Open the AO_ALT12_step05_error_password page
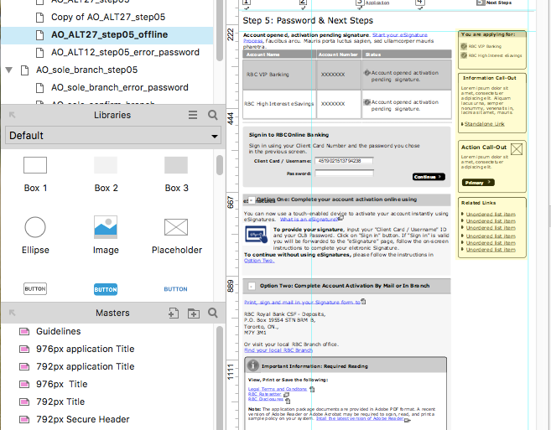551x430 pixels. point(125,52)
